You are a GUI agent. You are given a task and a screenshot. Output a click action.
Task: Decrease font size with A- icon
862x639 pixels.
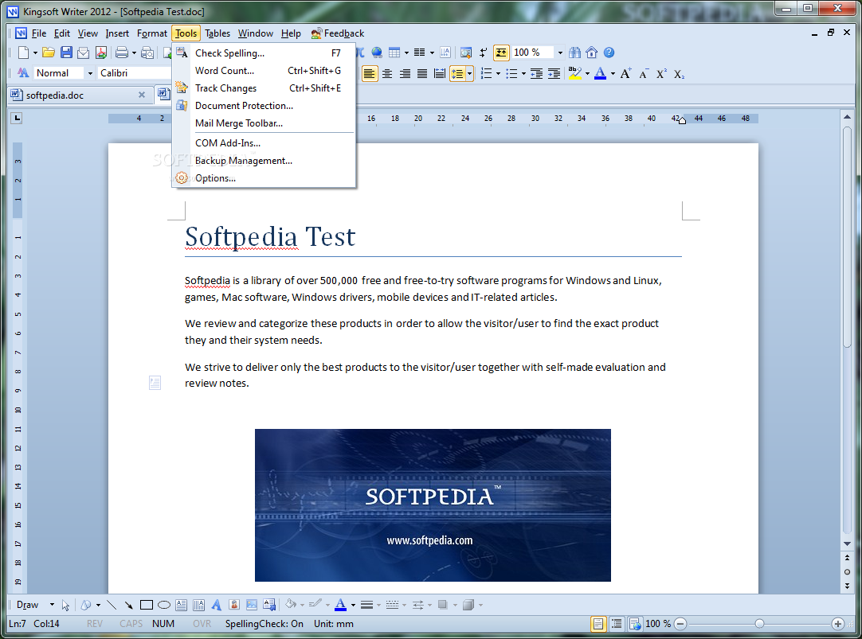(644, 73)
